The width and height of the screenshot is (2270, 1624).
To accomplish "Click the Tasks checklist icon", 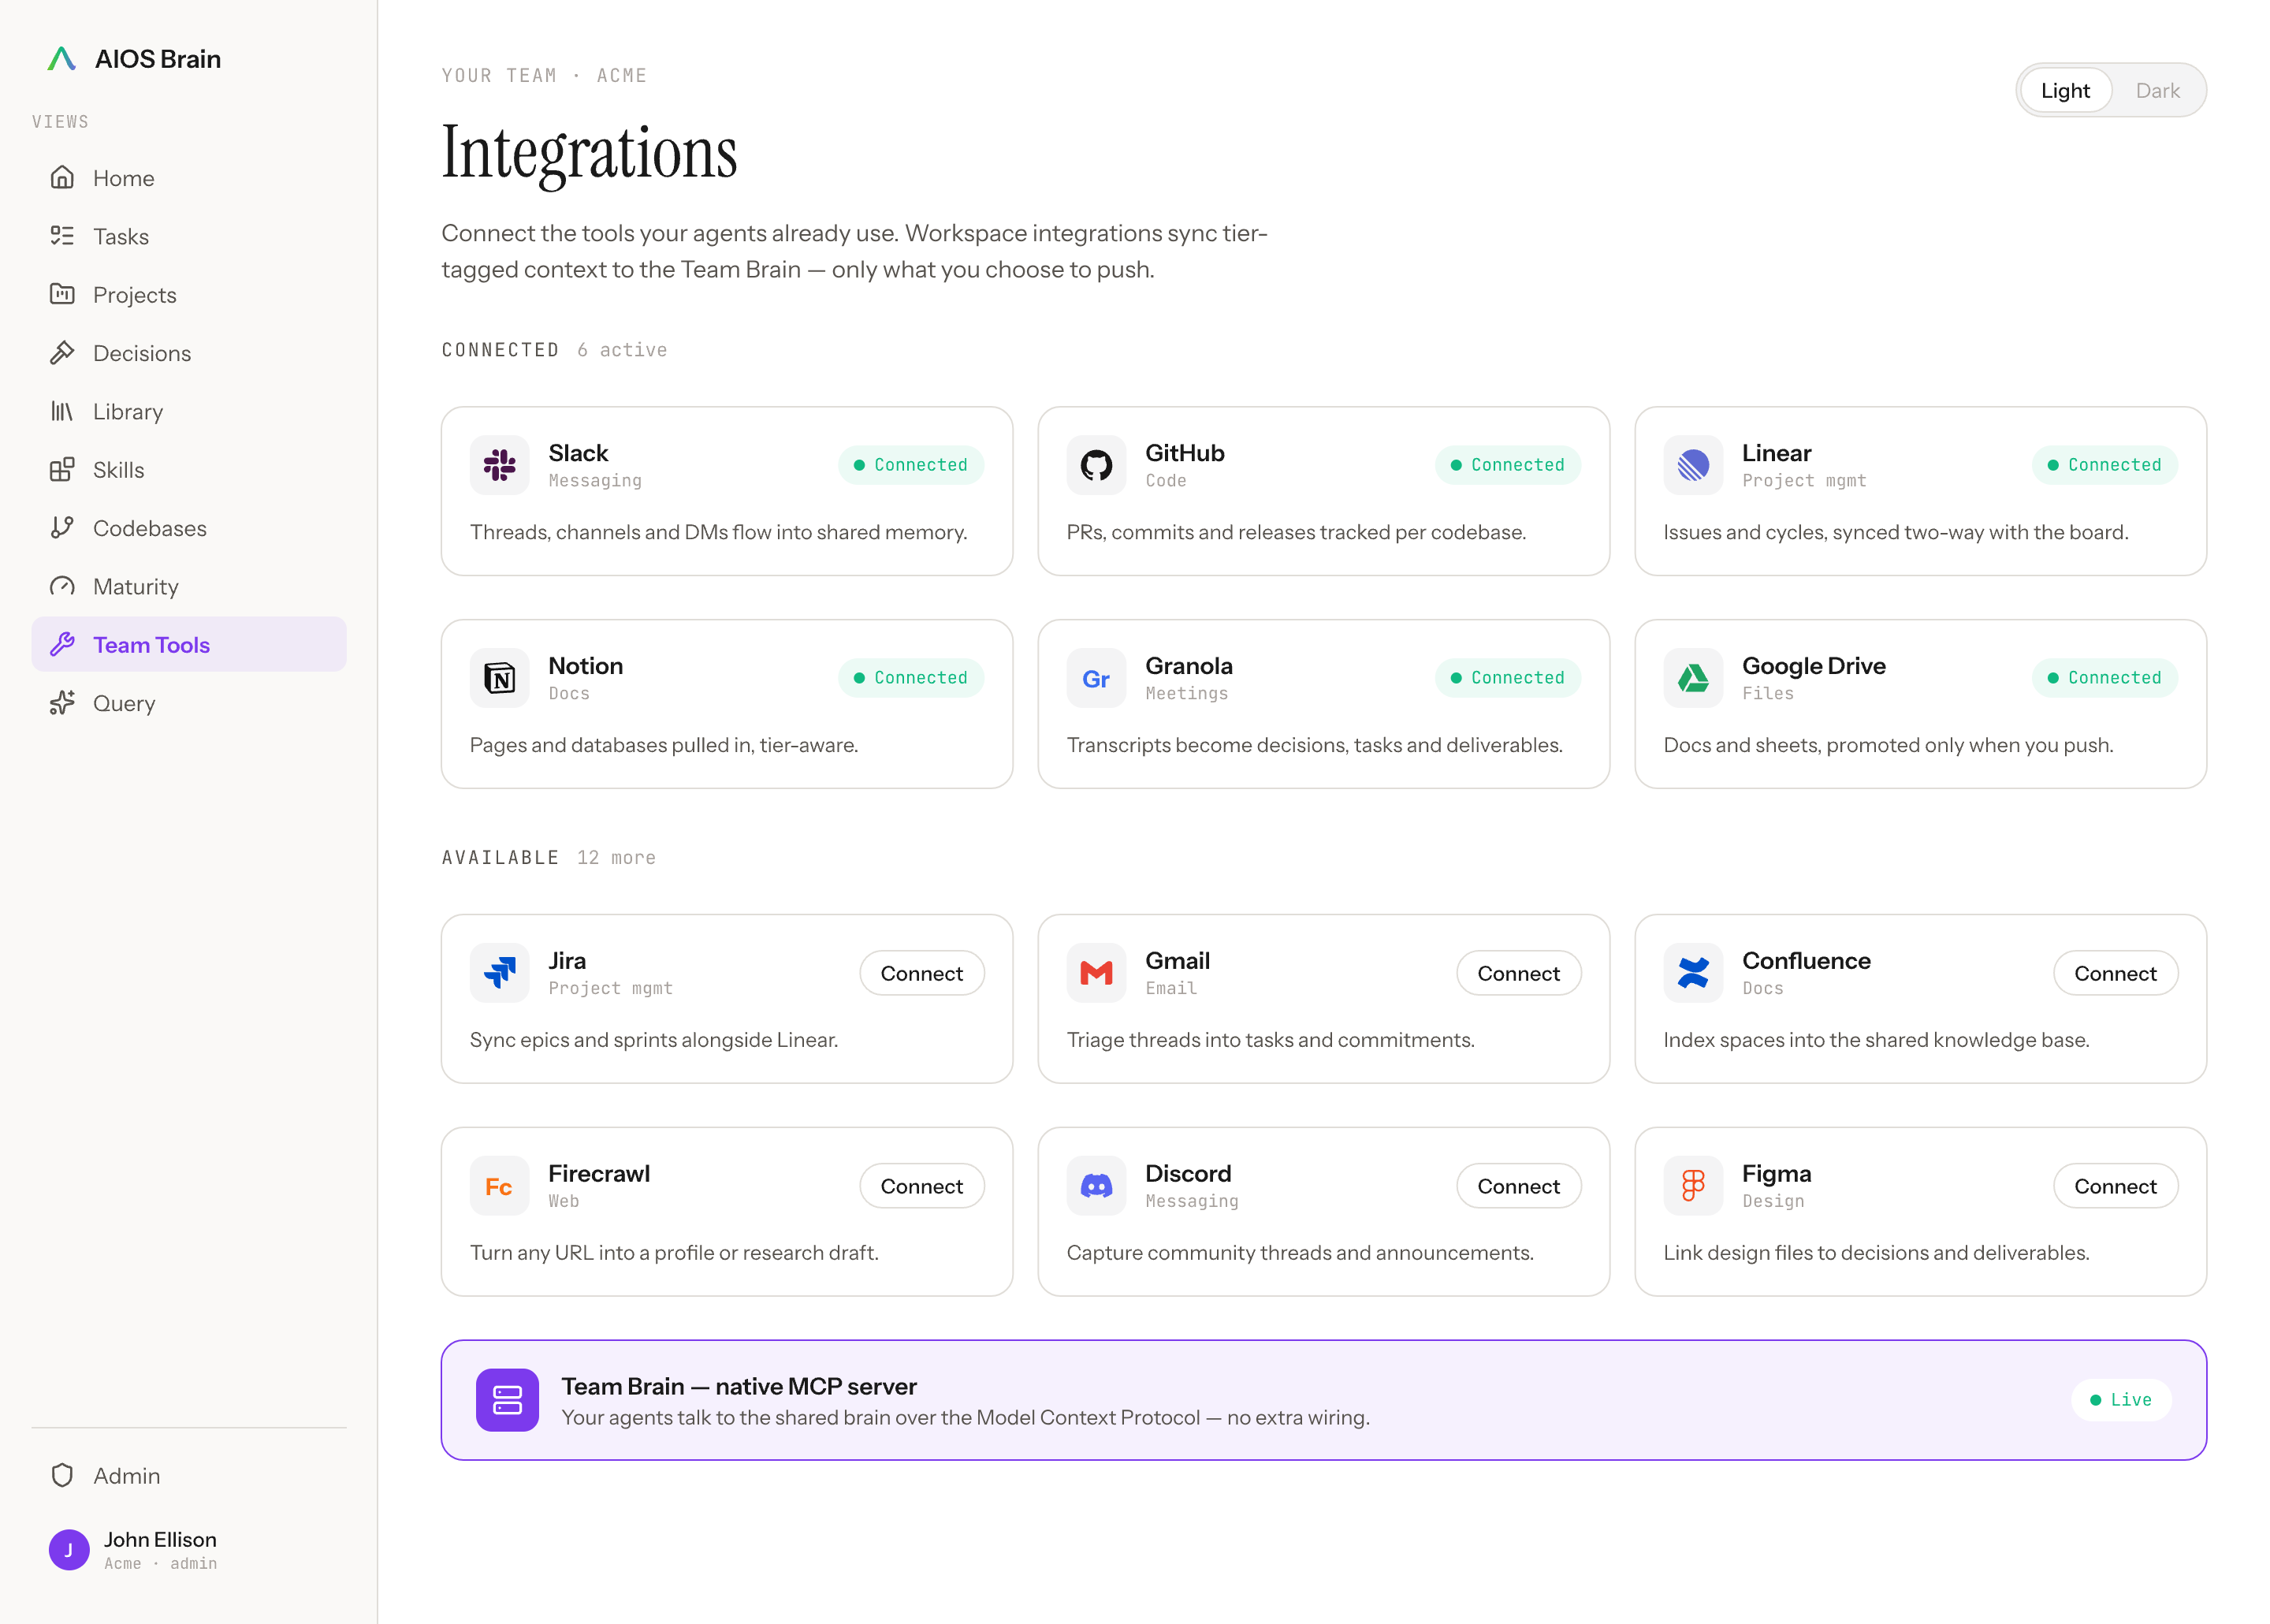I will [x=62, y=236].
